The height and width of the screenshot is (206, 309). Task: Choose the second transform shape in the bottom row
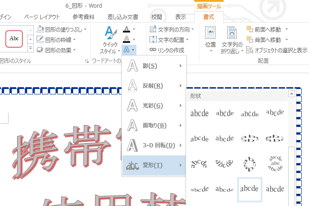click(x=225, y=189)
